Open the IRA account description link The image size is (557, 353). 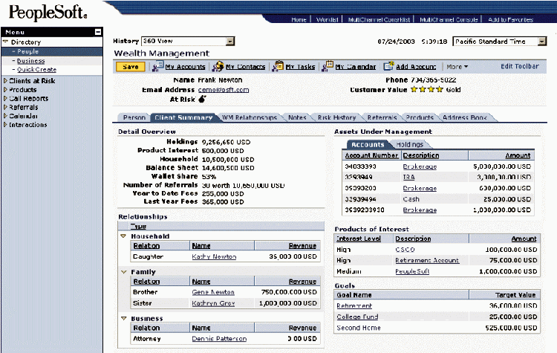pos(408,177)
